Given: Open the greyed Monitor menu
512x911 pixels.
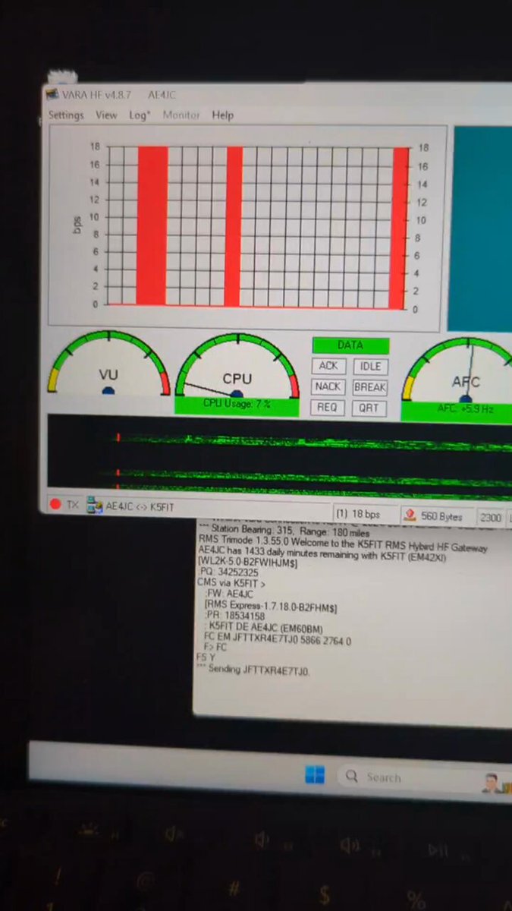Looking at the screenshot, I should tap(181, 115).
